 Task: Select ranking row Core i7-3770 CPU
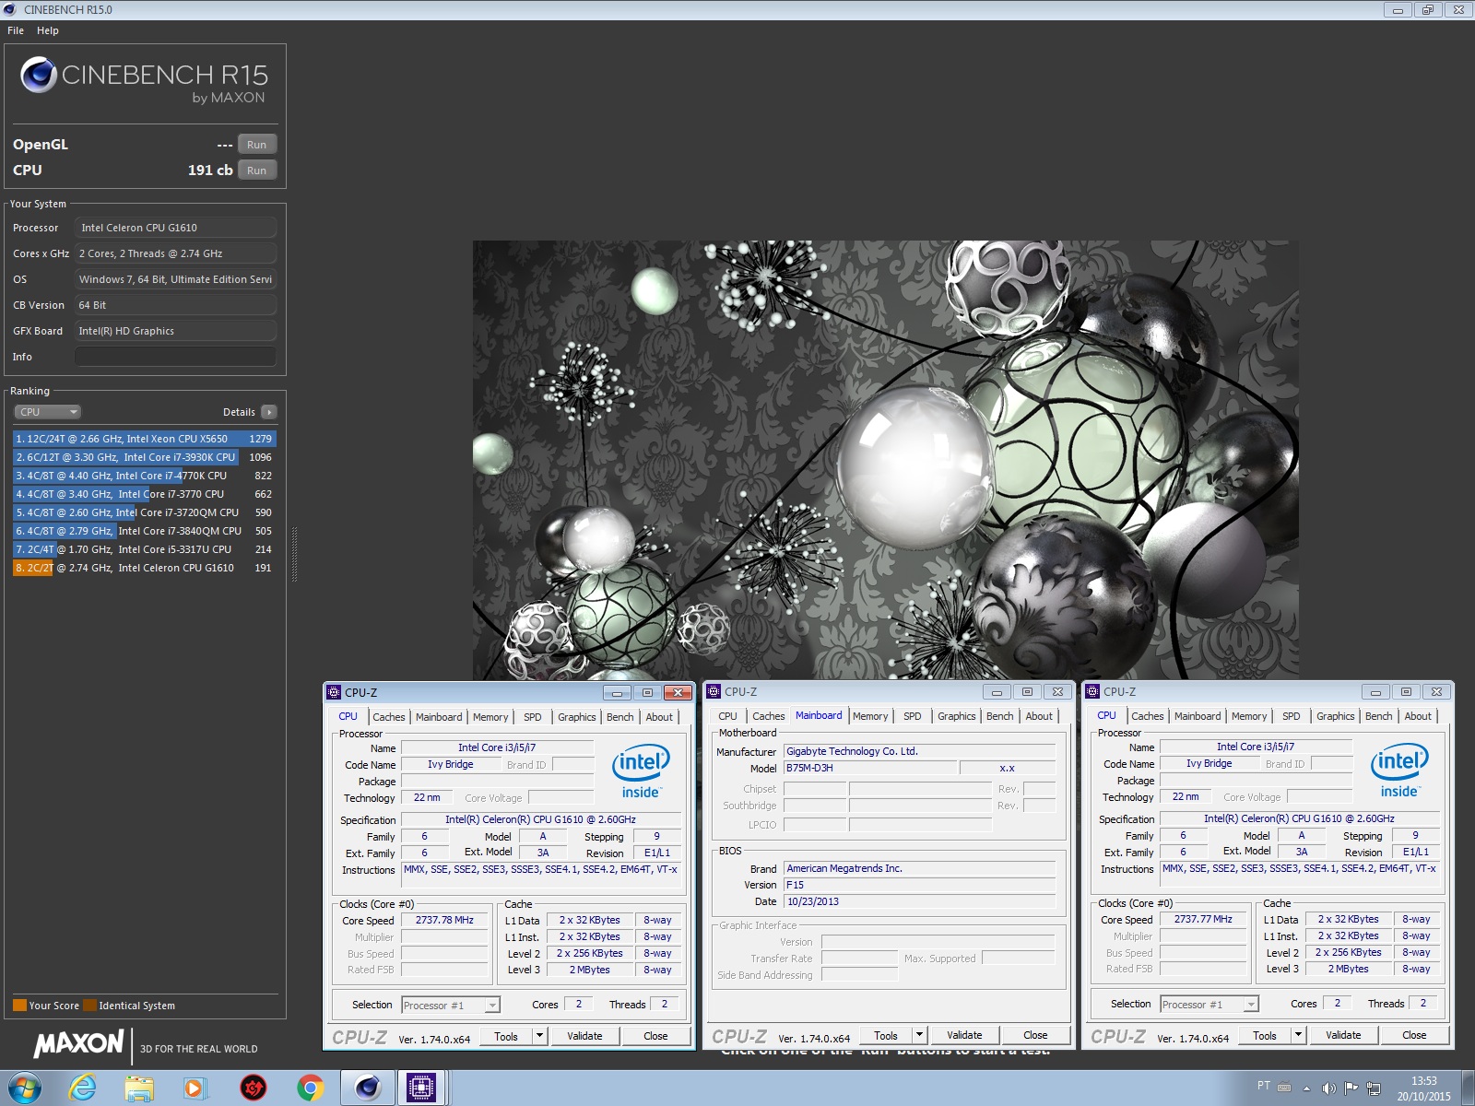point(145,494)
